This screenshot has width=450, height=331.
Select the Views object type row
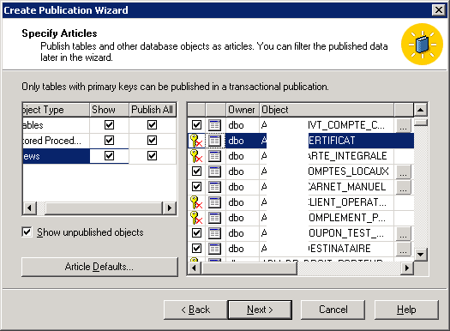[x=57, y=156]
